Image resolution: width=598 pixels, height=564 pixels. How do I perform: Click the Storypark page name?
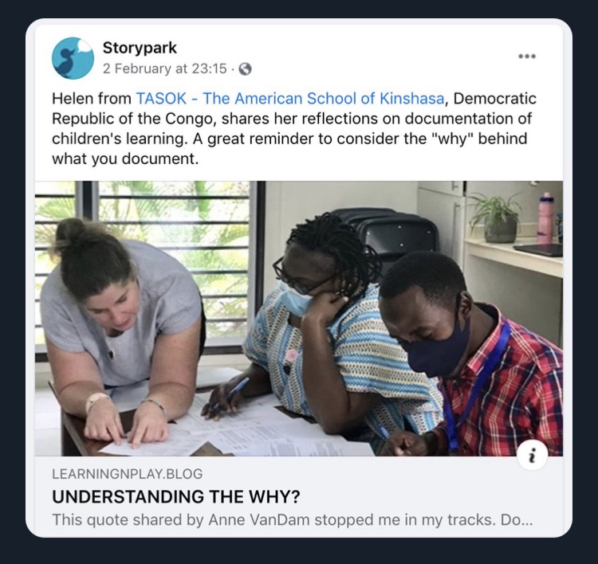point(140,48)
